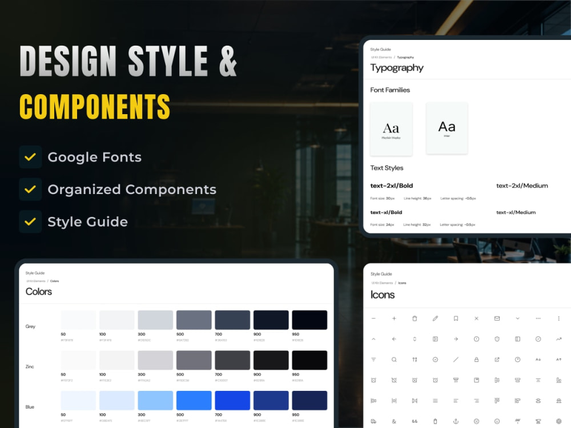Pick the Zinc 300 color swatch
The width and height of the screenshot is (571, 428).
tap(155, 360)
